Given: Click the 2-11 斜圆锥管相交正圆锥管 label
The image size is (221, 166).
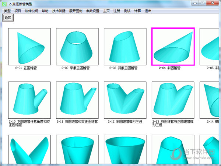Looking at the screenshot, I should coord(77,122).
